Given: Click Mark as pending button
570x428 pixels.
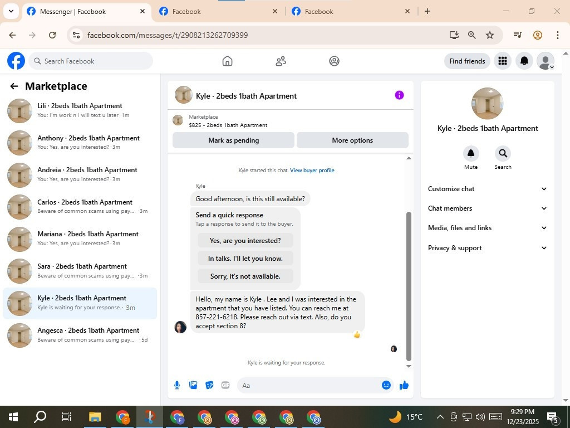Looking at the screenshot, I should [x=233, y=140].
